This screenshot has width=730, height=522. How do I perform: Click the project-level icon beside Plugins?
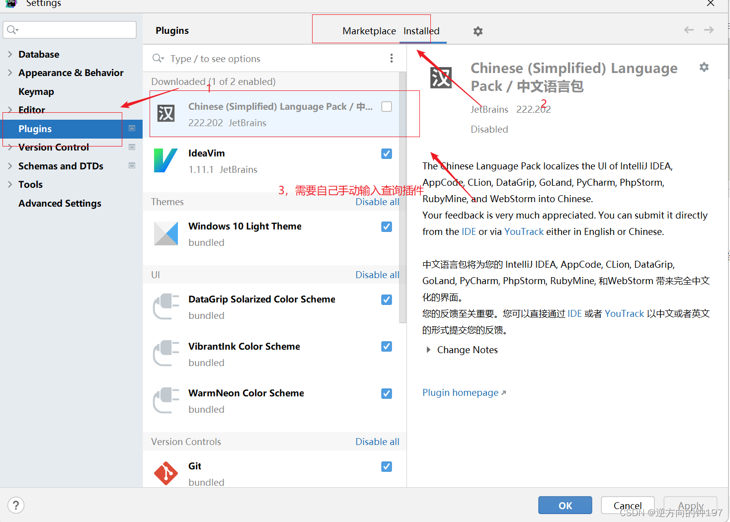coord(132,128)
